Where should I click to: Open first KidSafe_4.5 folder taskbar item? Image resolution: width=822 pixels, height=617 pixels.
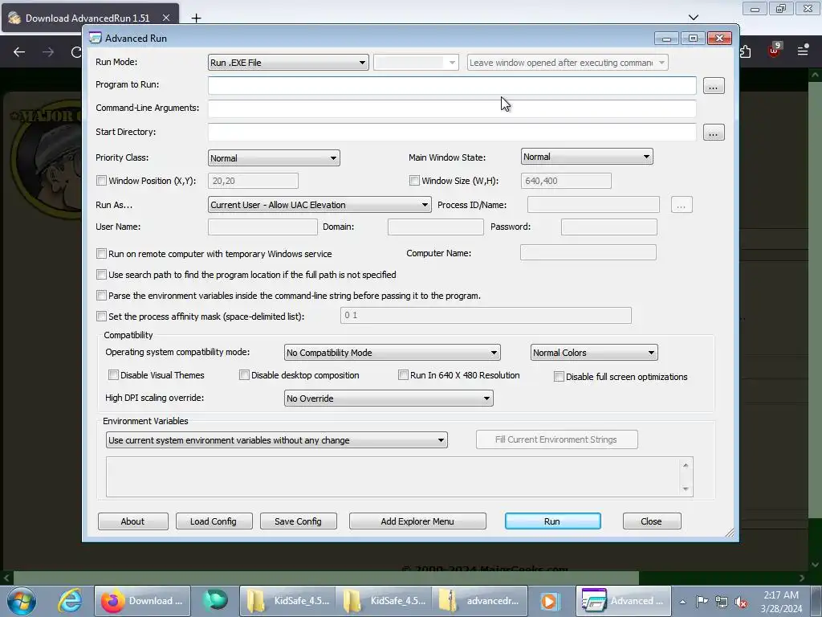click(288, 601)
